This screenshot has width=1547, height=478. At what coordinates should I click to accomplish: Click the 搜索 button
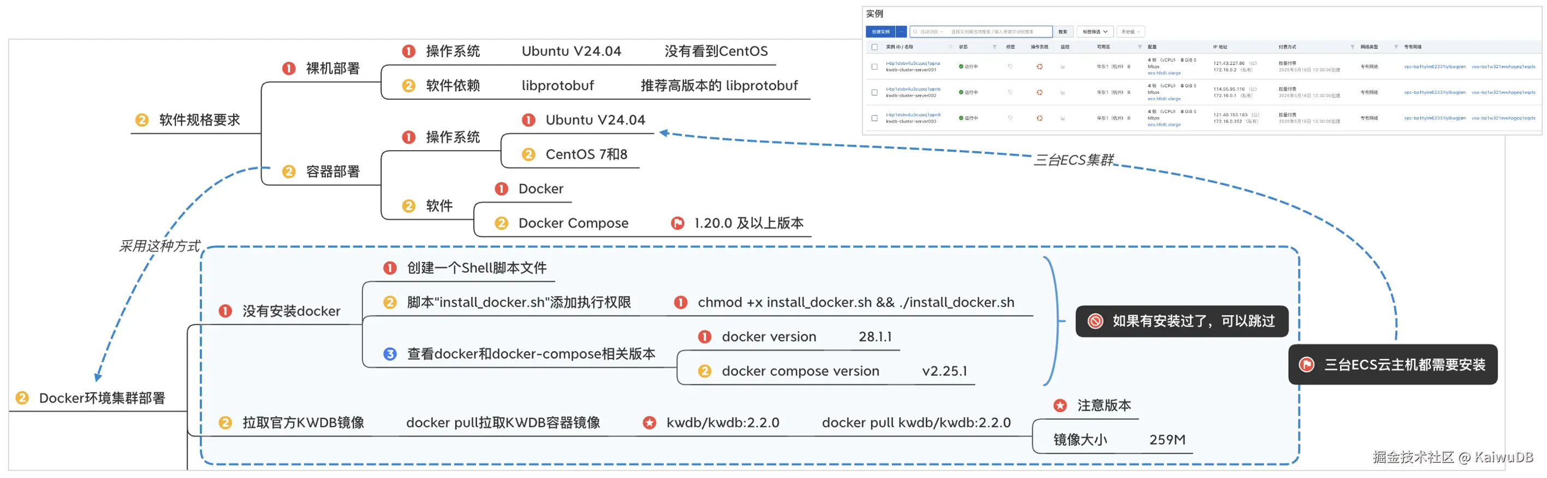click(x=1062, y=32)
